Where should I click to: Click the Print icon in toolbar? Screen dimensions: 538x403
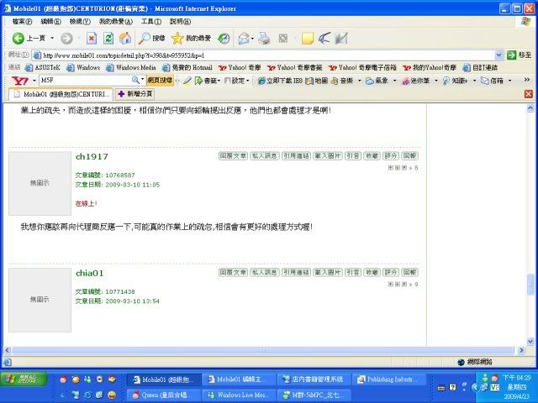pyautogui.click(x=265, y=39)
